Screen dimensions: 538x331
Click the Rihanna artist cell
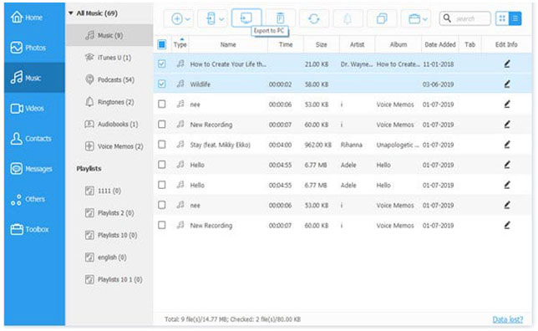click(x=352, y=145)
